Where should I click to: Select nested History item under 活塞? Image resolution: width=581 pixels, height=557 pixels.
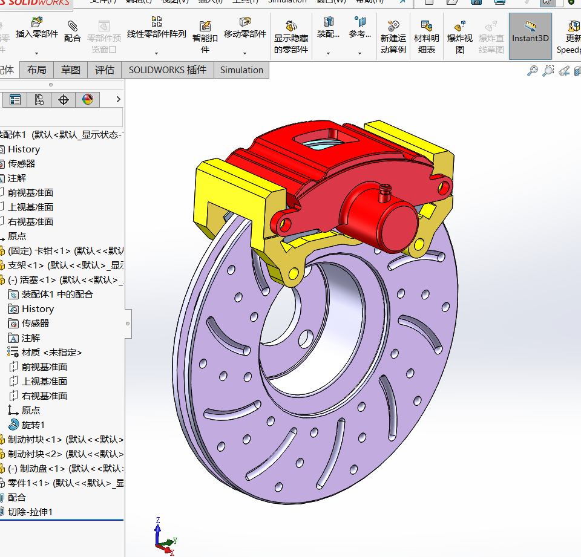(31, 309)
